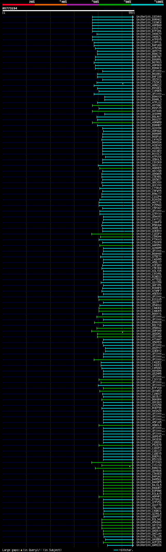Open UniRef100_B6U8R2 hit
Viewport: 166px width, 552px height.
149,74
